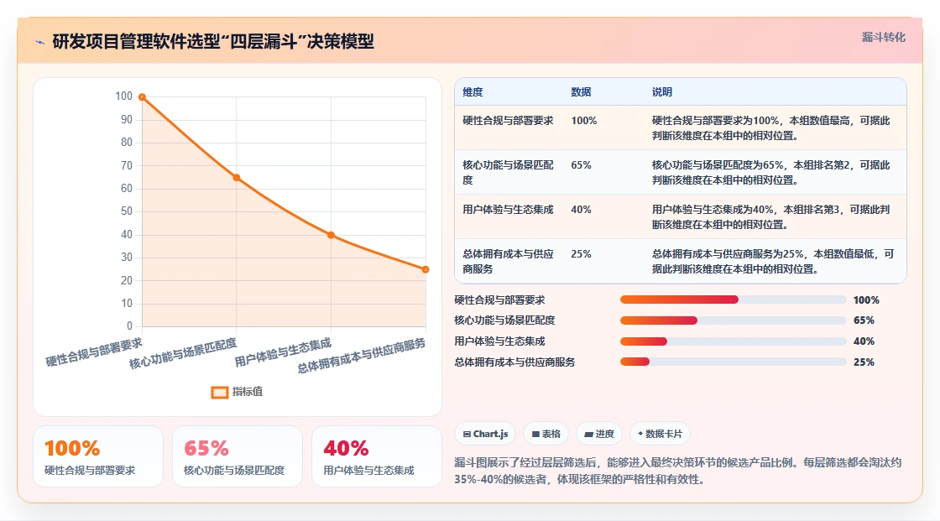940x521 pixels.
Task: Click the 进度 tag chip
Action: coord(599,434)
